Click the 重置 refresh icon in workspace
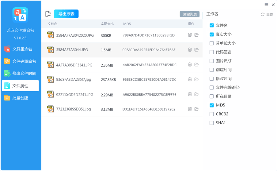This screenshot has height=171, width=277. click(x=263, y=14)
